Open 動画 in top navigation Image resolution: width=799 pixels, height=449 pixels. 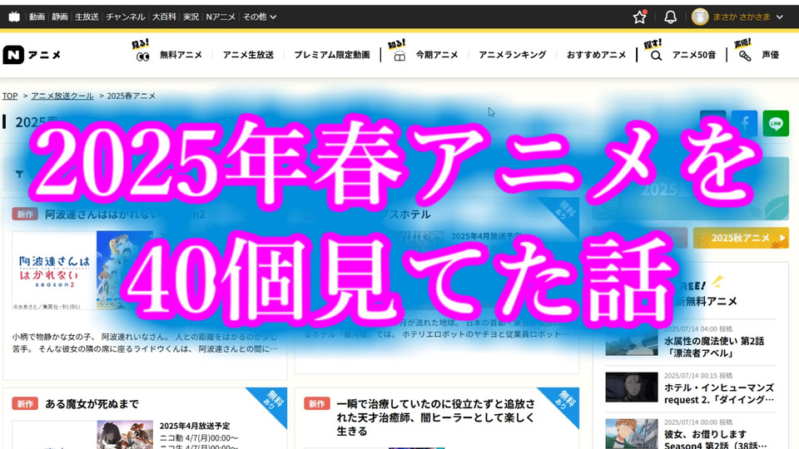37,17
